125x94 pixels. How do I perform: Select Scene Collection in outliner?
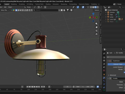pos(113,10)
